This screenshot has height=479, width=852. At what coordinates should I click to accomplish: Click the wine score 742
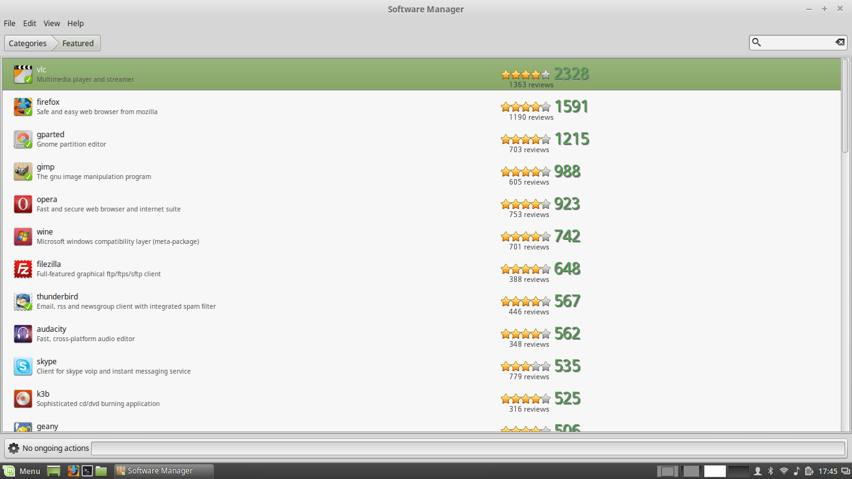[568, 236]
